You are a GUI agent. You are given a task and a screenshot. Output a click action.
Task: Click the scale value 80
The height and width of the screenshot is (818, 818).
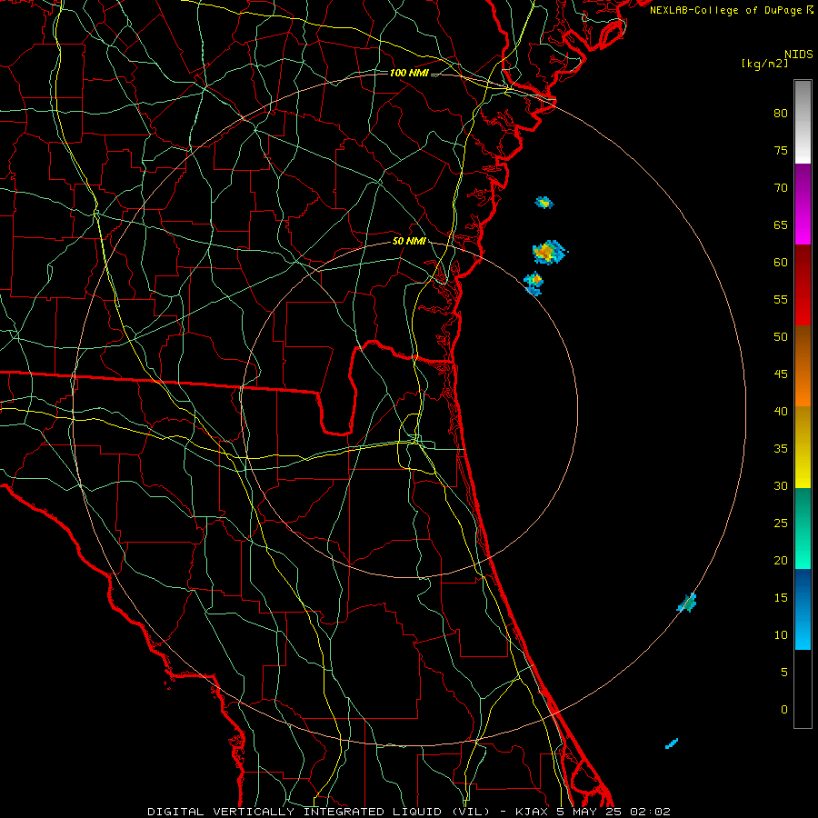click(781, 114)
